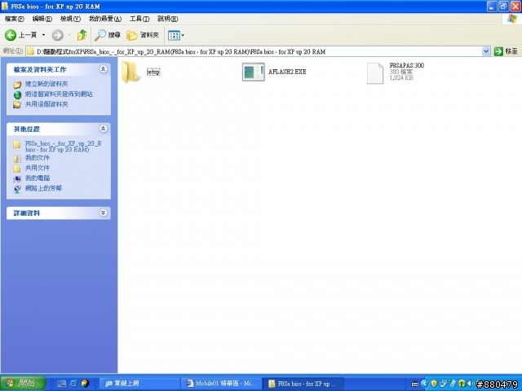Switch to 掌鍵上網 taskbar window
Image resolution: width=522 pixels, height=391 pixels.
pos(139,384)
